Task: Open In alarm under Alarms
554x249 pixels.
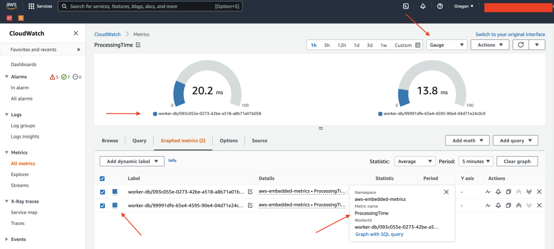Action: click(20, 88)
